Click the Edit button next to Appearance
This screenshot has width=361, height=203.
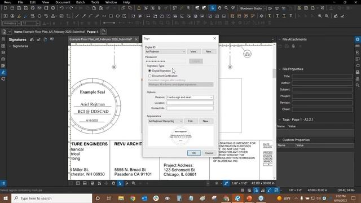coord(191,121)
